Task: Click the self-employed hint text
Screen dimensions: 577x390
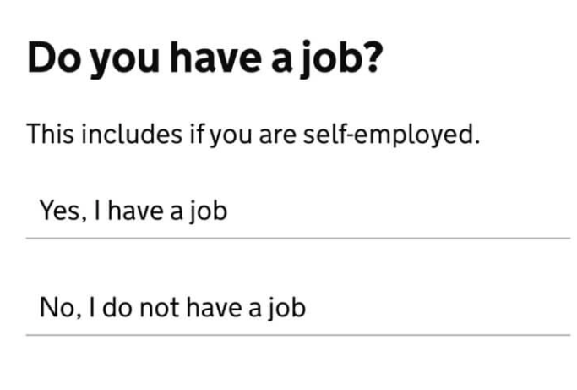Action: (253, 135)
